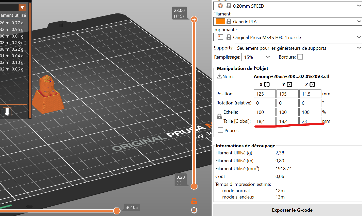The image size is (362, 216).
Task: Click the Y axis mirror icon
Action: (289, 85)
